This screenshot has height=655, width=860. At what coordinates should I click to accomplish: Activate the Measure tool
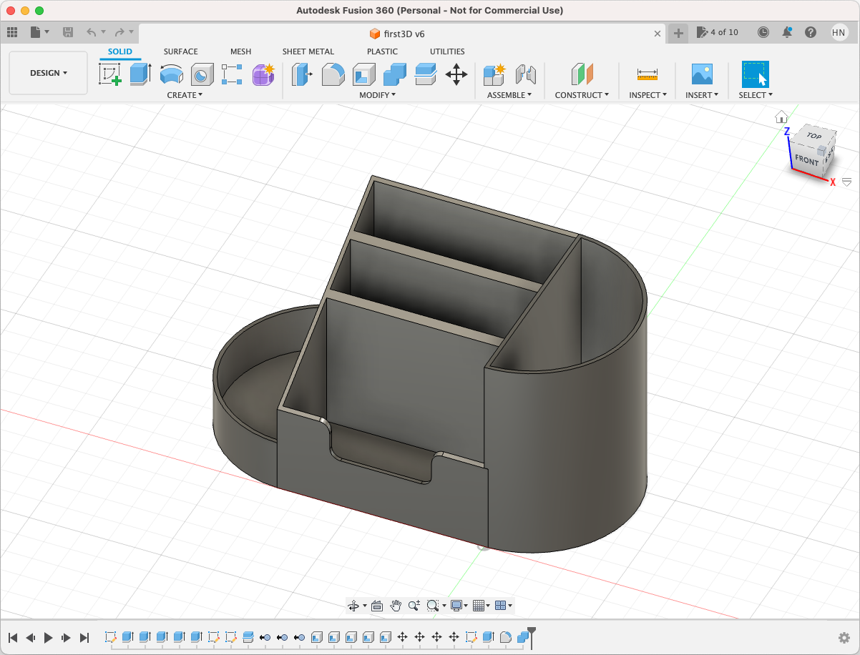648,74
